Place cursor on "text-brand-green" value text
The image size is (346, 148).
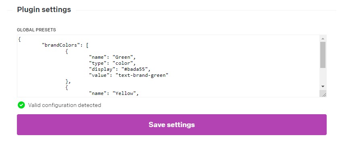[x=142, y=75]
